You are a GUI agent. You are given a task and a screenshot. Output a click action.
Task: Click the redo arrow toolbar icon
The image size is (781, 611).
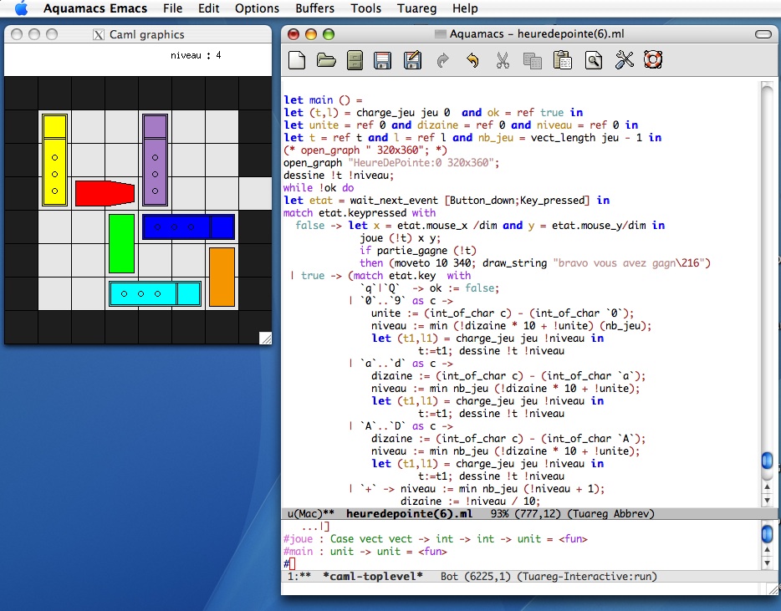pos(442,61)
